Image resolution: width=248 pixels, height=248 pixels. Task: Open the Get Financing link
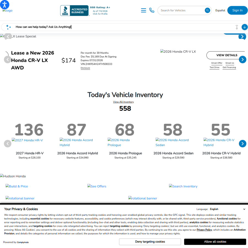pos(229,68)
